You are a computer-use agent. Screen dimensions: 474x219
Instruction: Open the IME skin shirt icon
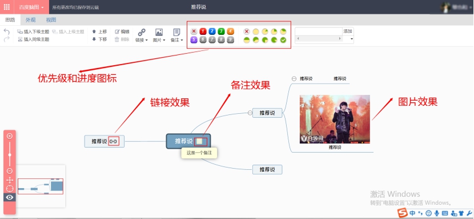(461, 213)
